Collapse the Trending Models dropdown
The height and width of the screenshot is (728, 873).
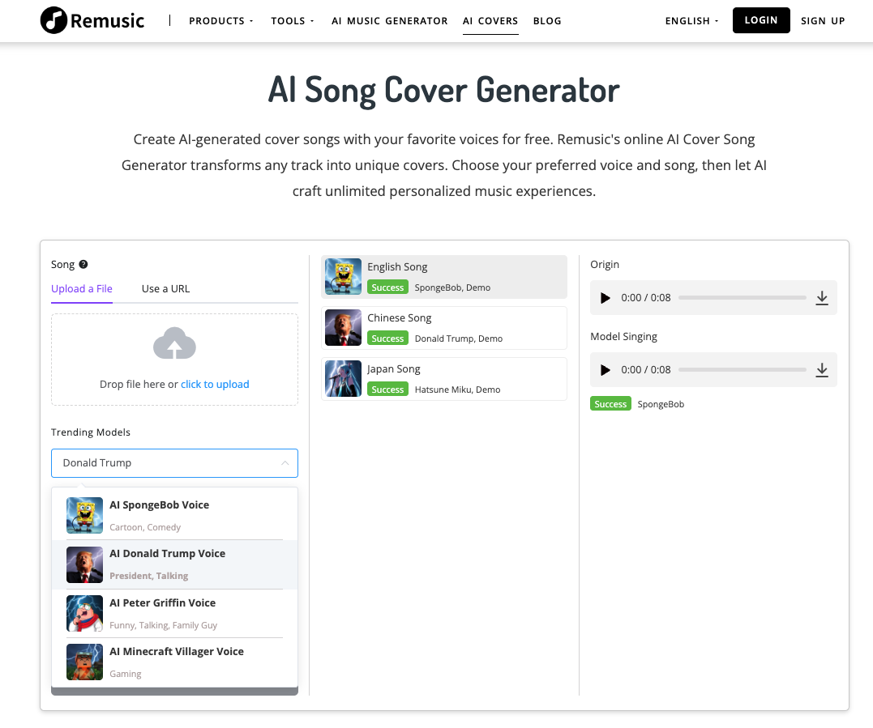tap(285, 462)
